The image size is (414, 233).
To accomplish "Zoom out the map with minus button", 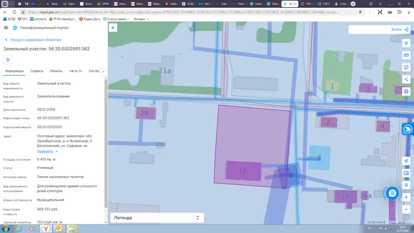I will [406, 209].
